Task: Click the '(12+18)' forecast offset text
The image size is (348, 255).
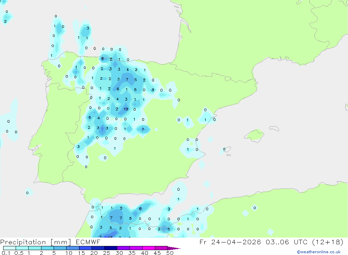Action: 327,242
